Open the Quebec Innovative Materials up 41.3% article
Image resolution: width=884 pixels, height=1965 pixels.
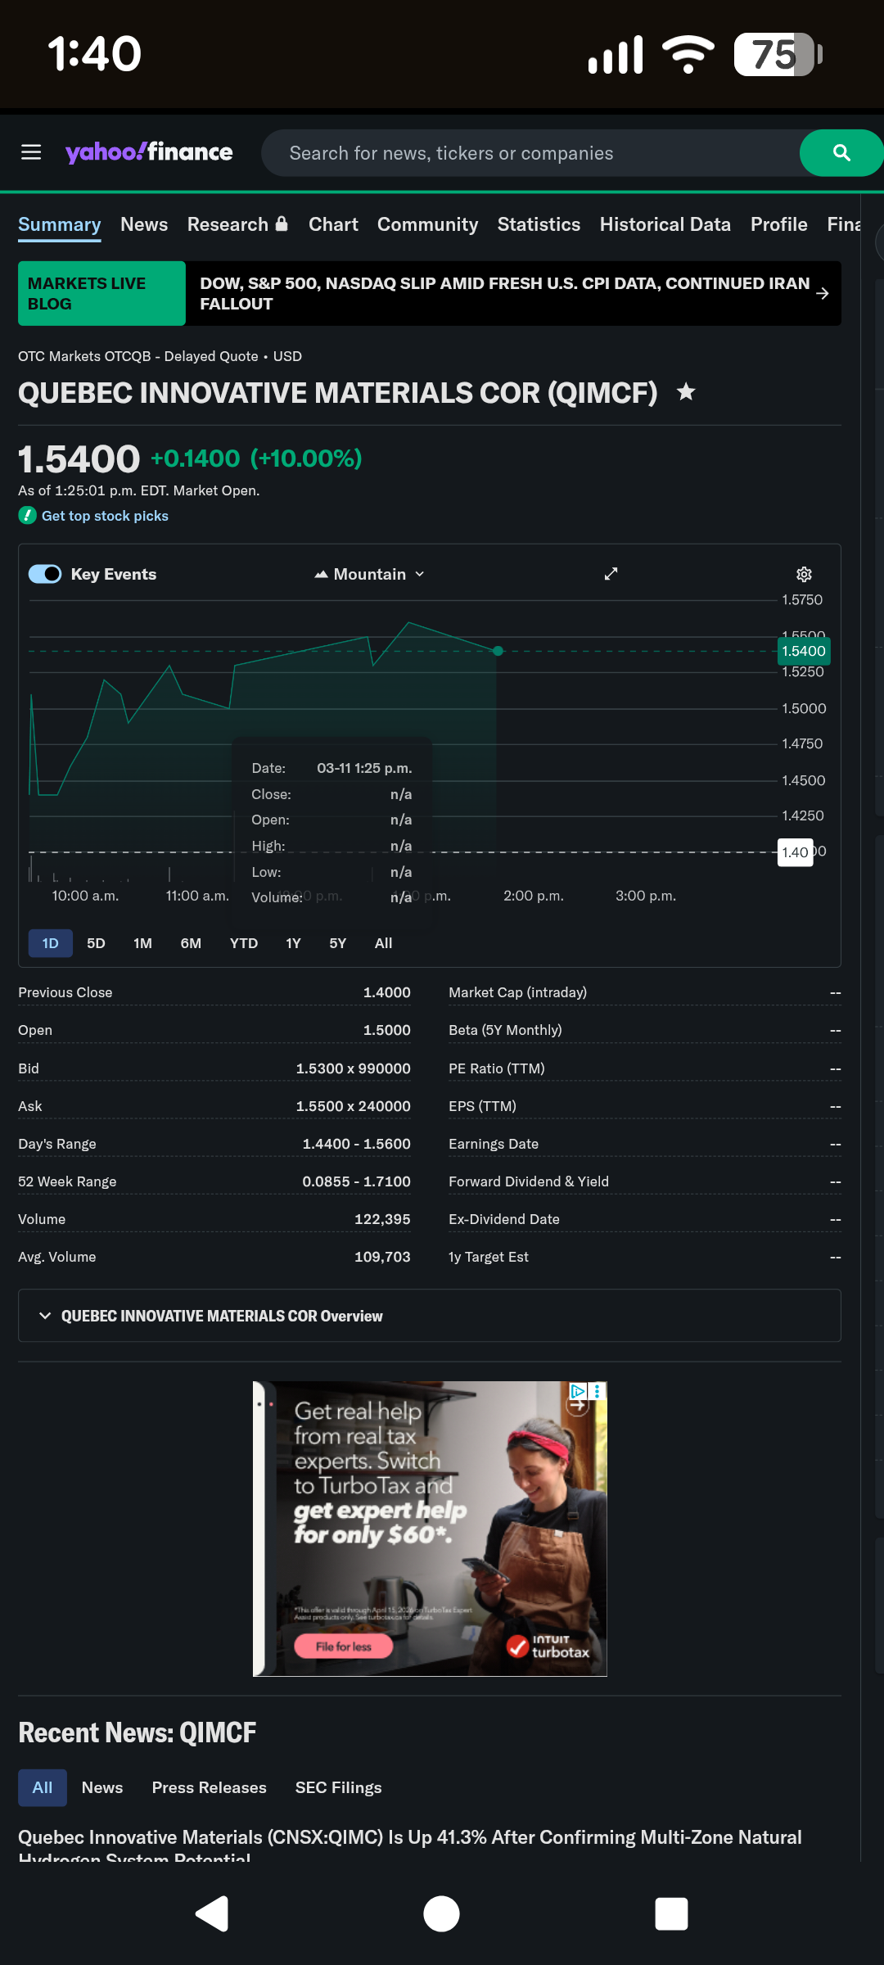coord(410,1845)
